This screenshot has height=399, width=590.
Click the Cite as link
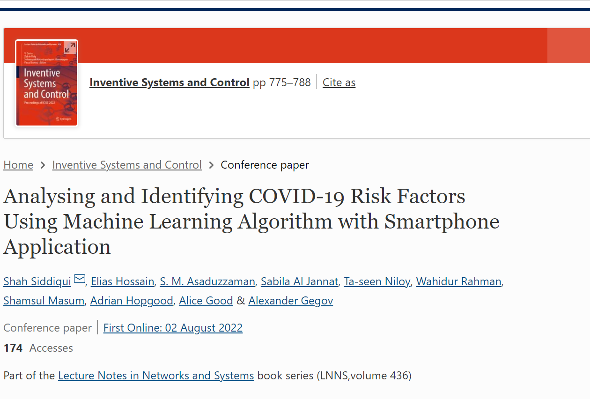pyautogui.click(x=339, y=82)
